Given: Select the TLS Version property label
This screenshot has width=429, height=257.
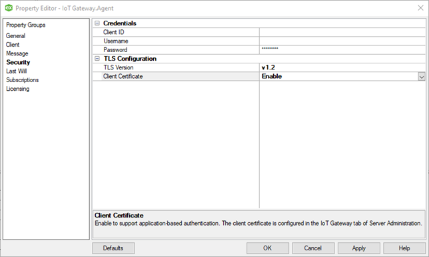Looking at the screenshot, I should [x=118, y=67].
